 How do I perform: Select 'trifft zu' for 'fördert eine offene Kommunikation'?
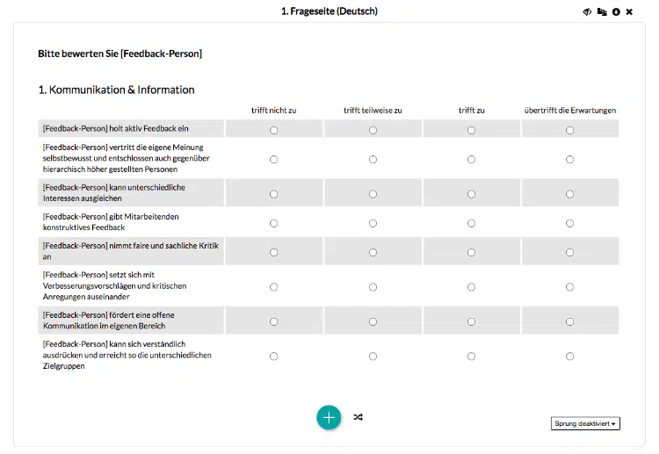click(x=472, y=321)
